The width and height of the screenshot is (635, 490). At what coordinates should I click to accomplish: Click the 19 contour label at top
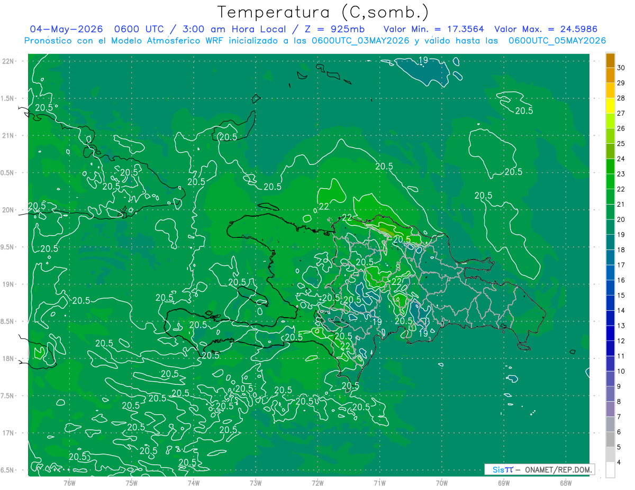pyautogui.click(x=423, y=60)
